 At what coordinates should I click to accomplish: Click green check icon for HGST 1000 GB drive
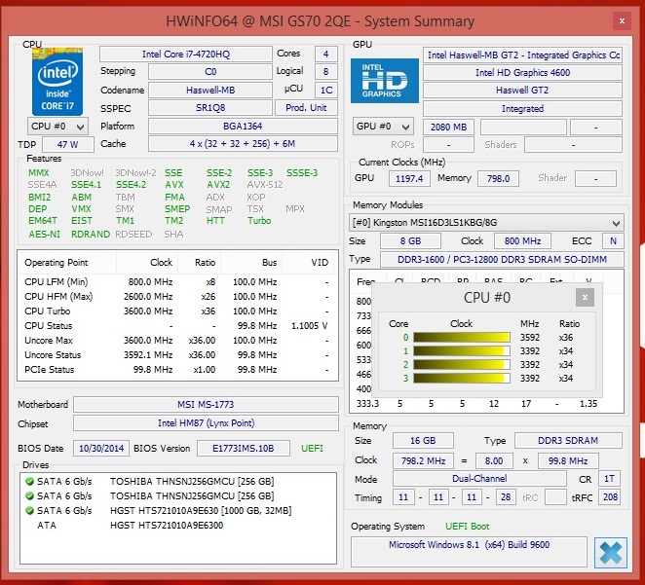[x=29, y=511]
